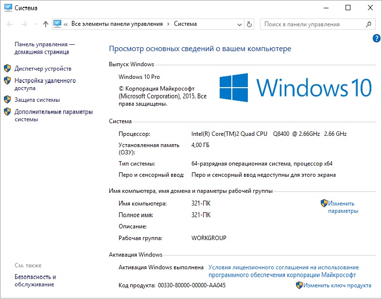Viewport: 382px width, 299px height.
Task: Close the Система window
Action: 370,8
